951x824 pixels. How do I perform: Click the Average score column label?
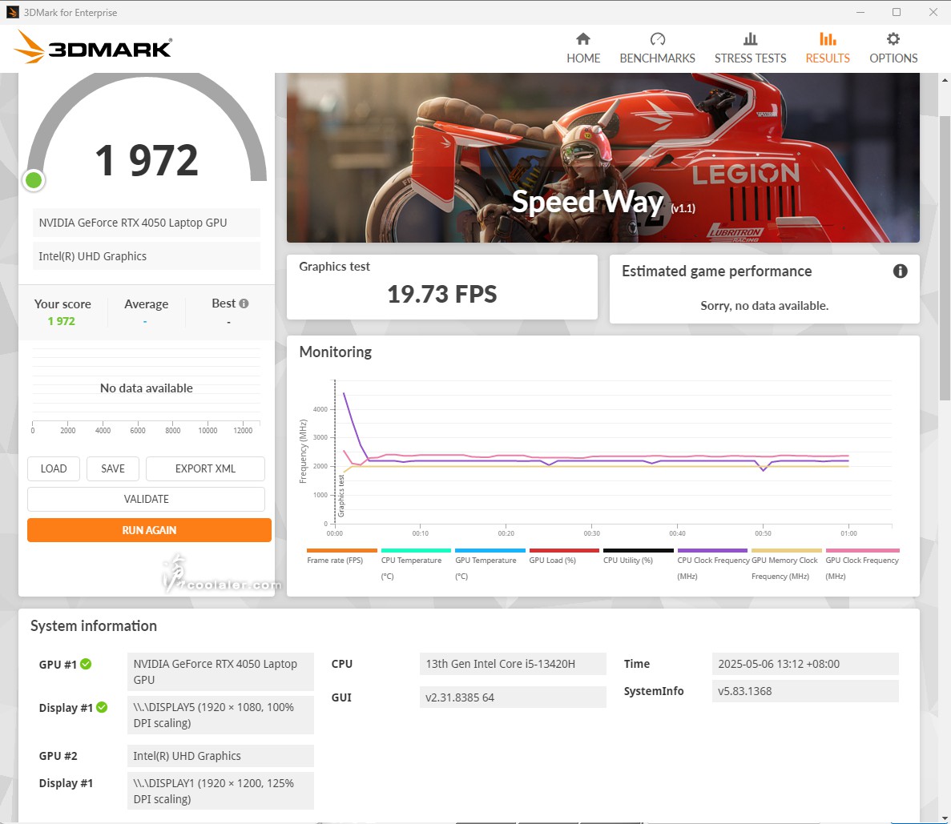coord(146,303)
